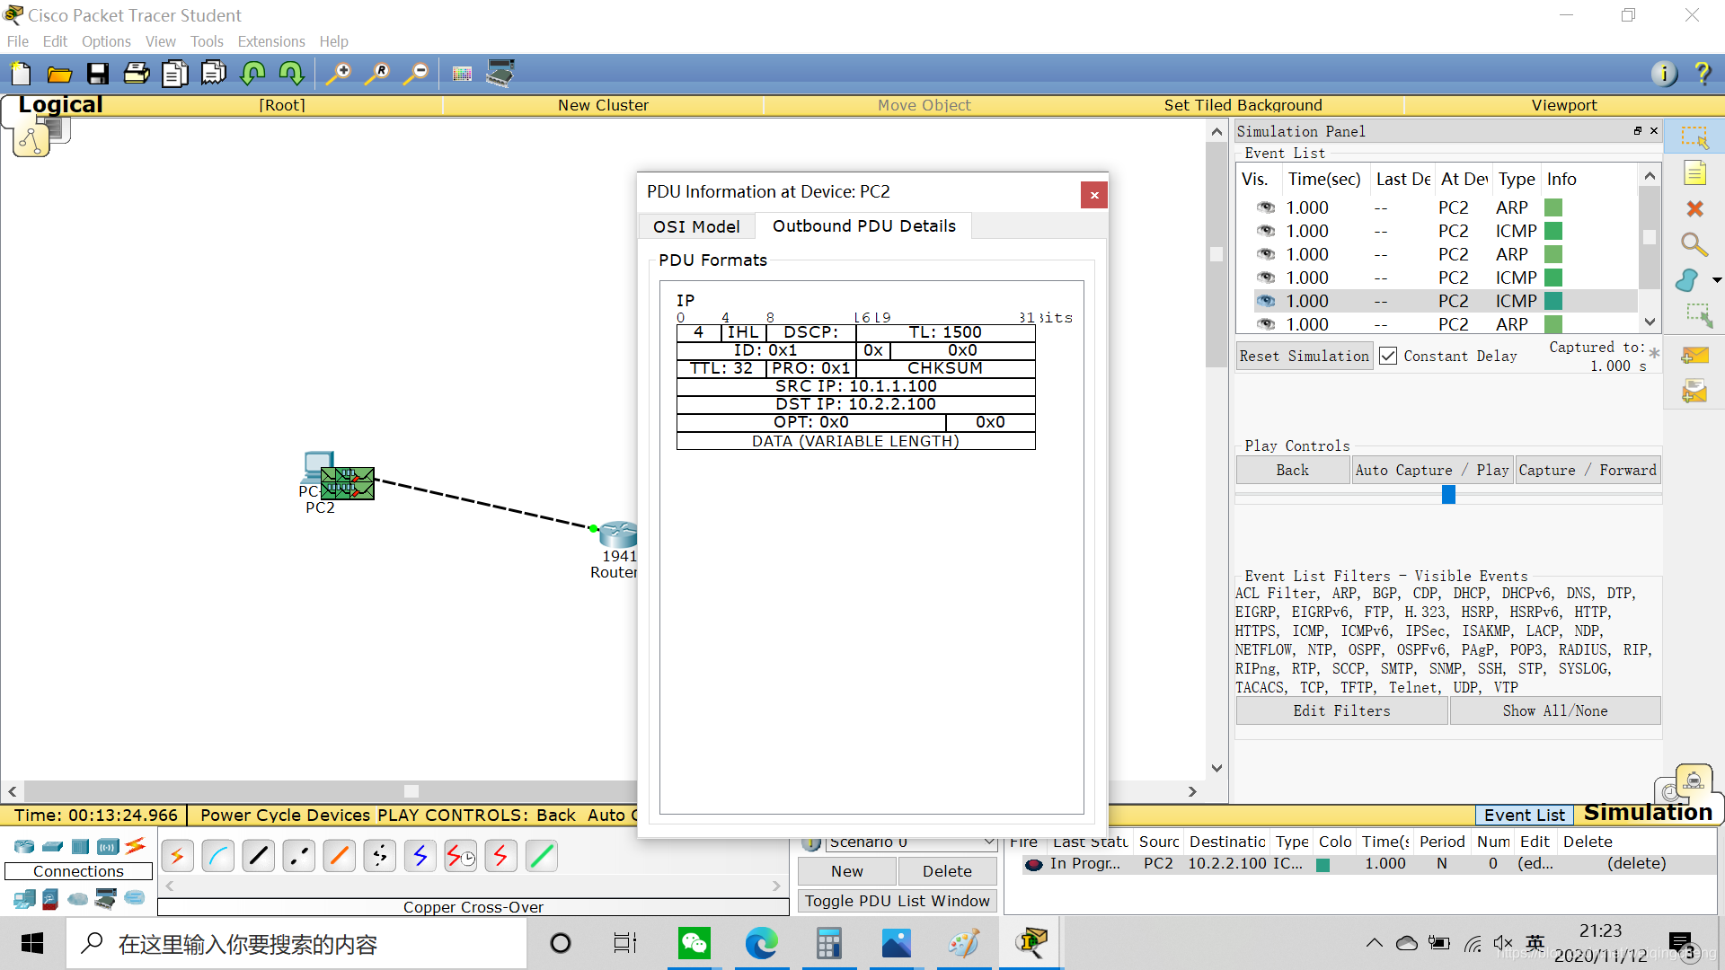Choose the Place Note tool
The width and height of the screenshot is (1725, 970).
coord(1694,173)
